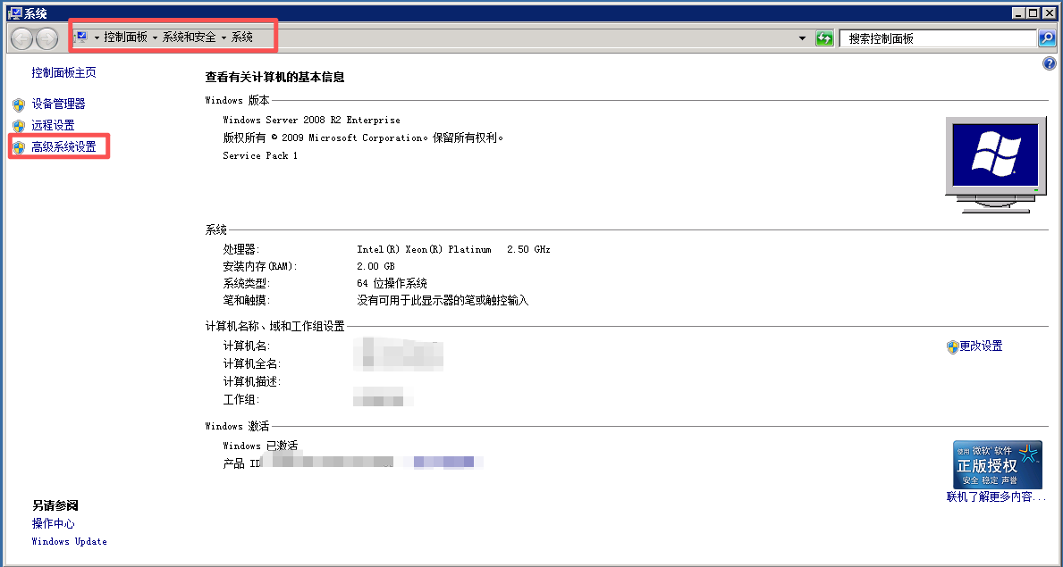Click the processor value Intel(R) Xeon(R) Platinum

pos(424,249)
